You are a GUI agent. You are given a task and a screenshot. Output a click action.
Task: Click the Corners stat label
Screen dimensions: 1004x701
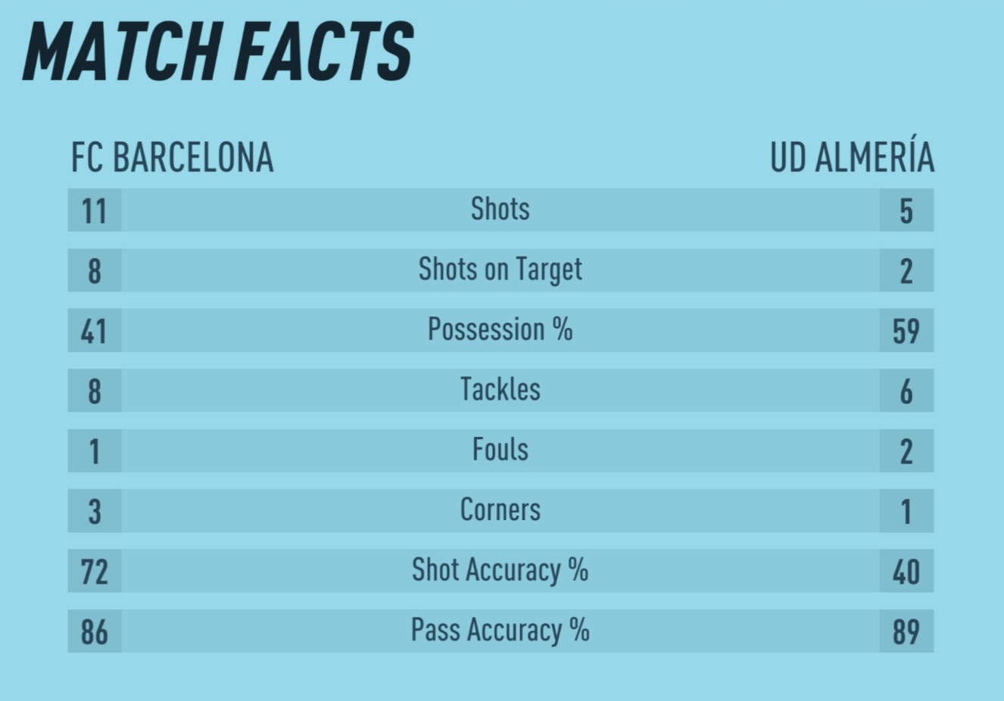(500, 509)
